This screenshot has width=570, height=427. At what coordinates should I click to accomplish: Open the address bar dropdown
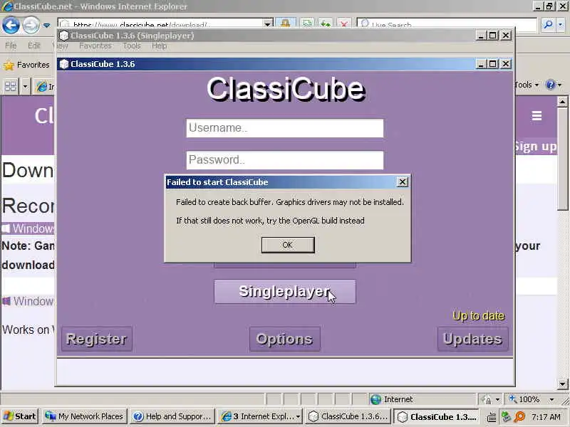tap(268, 24)
